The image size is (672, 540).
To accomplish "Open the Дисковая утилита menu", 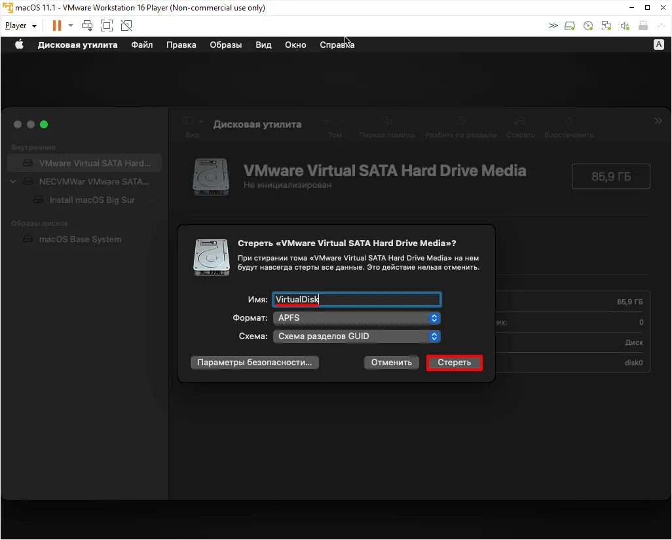I will [77, 45].
